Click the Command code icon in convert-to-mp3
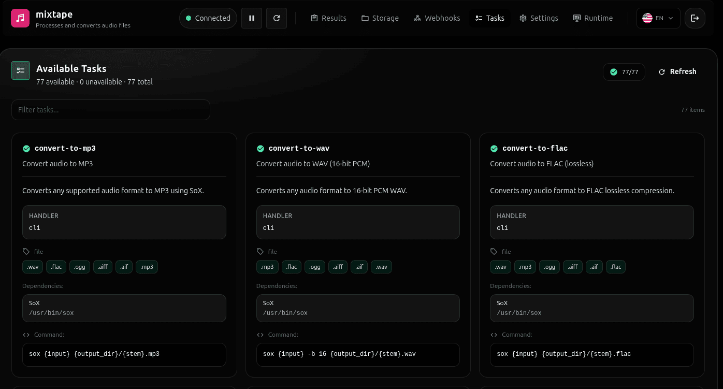The height and width of the screenshot is (389, 723). click(x=26, y=335)
